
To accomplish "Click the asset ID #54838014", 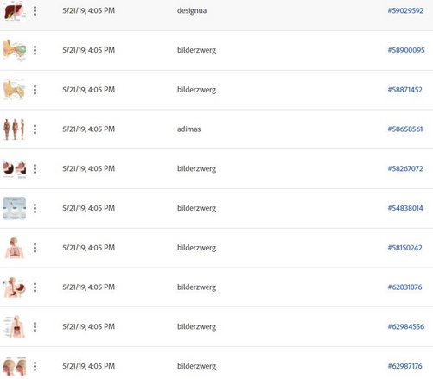I will (x=405, y=208).
